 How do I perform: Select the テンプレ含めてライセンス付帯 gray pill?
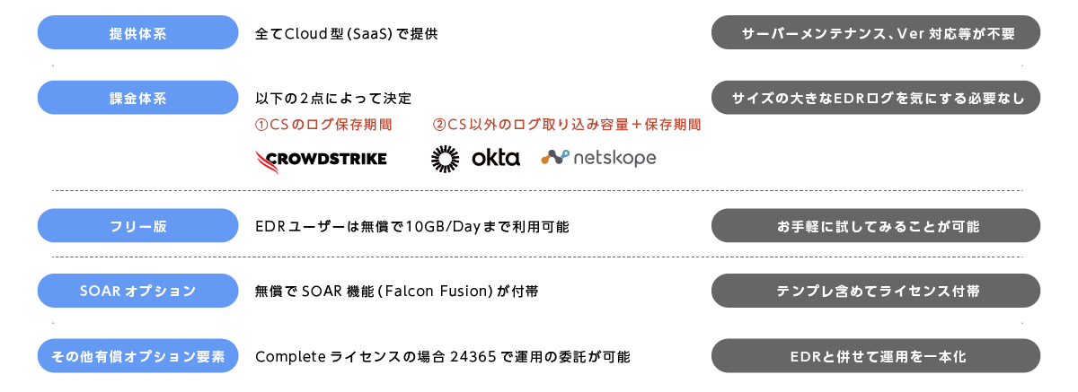(x=875, y=291)
